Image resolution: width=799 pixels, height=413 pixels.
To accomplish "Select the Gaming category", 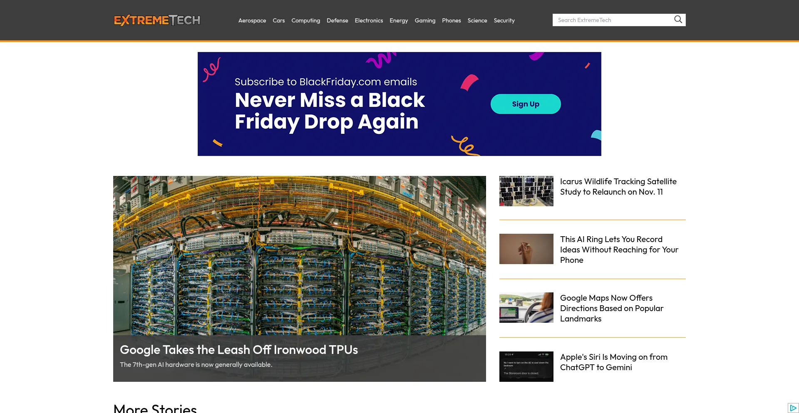I will coord(425,20).
